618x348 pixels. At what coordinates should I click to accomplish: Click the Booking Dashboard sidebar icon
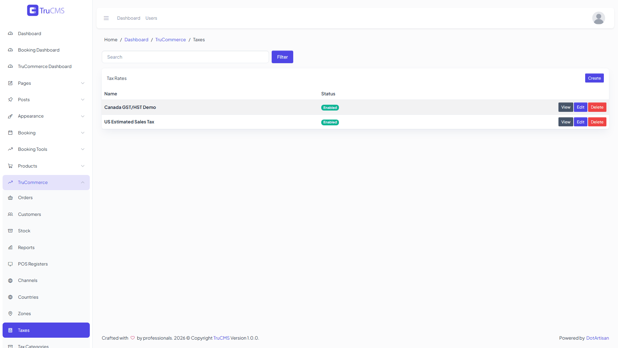pos(10,50)
